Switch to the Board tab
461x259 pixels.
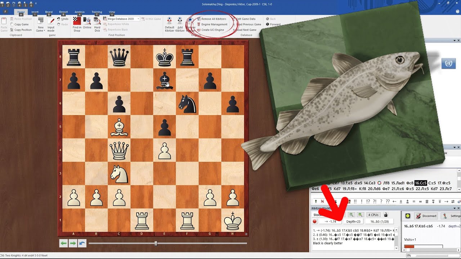tap(49, 12)
